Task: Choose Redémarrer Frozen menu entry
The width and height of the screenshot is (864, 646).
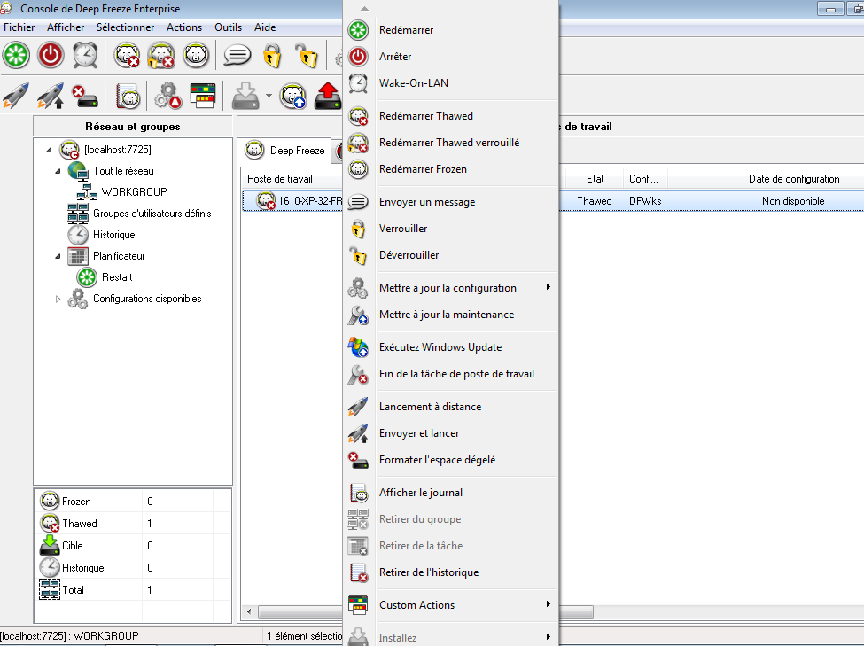Action: click(451, 169)
